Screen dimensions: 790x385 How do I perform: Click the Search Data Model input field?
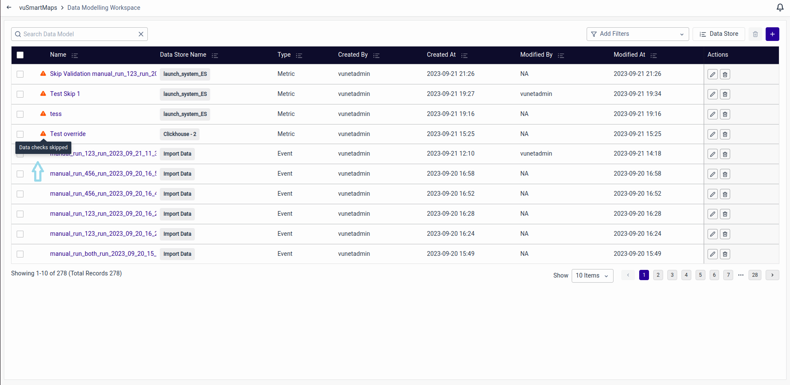(79, 34)
